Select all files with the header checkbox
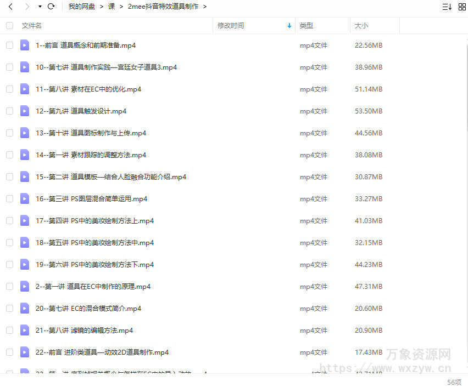This screenshot has height=387, width=468. point(9,25)
